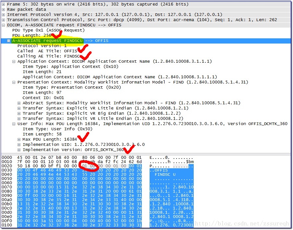Expand Internet Protocol Version 4 row
This screenshot has height=230, width=293.
pos(3,15)
